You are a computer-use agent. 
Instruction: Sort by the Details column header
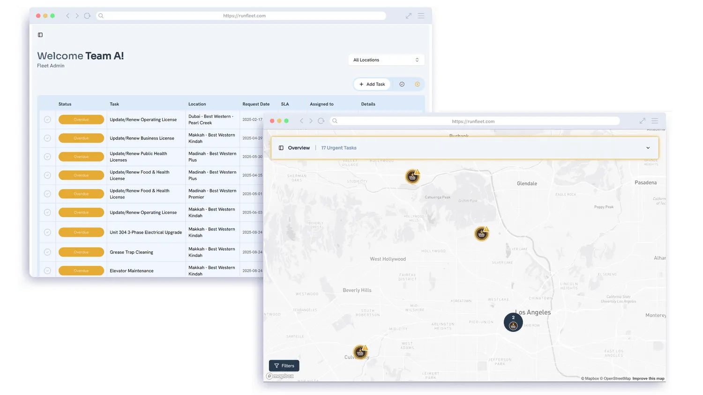coord(368,104)
